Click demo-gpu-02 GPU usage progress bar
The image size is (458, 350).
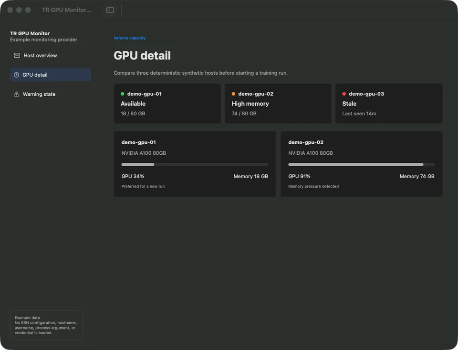pyautogui.click(x=361, y=164)
